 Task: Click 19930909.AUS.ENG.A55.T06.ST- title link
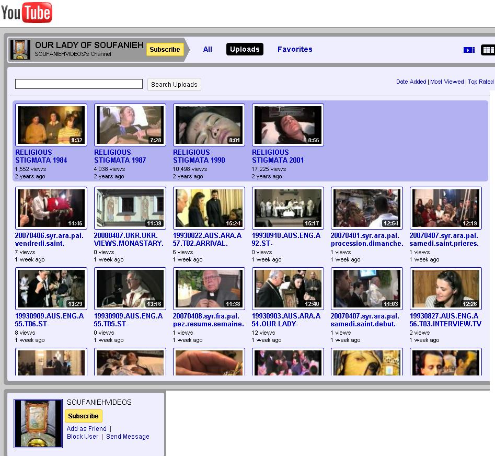pyautogui.click(x=49, y=320)
